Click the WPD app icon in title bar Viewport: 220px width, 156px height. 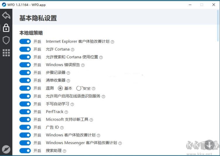click(4, 5)
